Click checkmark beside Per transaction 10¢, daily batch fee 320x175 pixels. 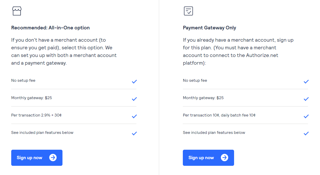point(306,116)
